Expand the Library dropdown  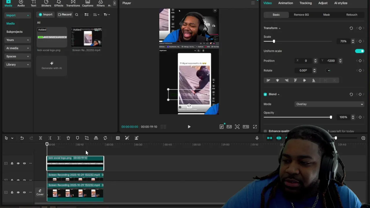tap(18, 65)
